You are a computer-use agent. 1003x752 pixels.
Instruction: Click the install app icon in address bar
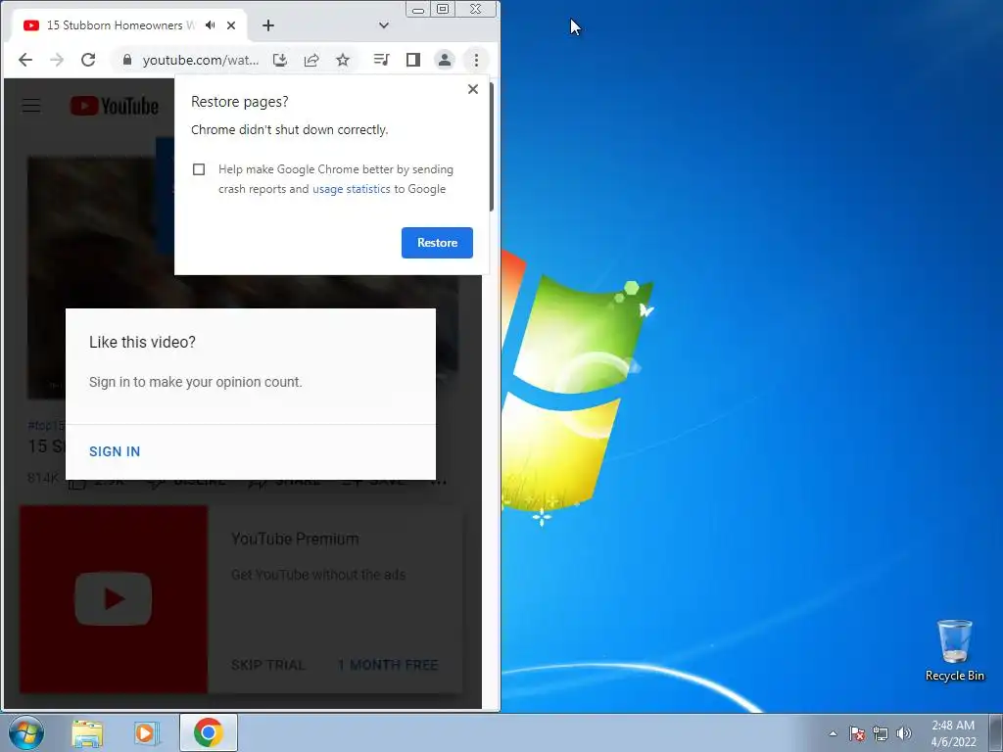pyautogui.click(x=279, y=60)
